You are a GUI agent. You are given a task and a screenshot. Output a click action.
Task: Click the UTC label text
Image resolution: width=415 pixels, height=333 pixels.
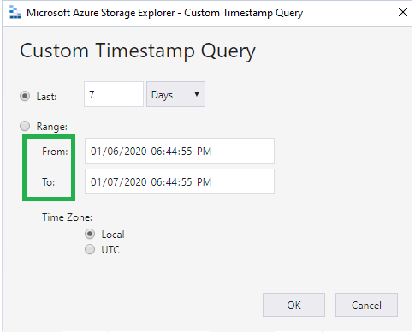tap(110, 250)
